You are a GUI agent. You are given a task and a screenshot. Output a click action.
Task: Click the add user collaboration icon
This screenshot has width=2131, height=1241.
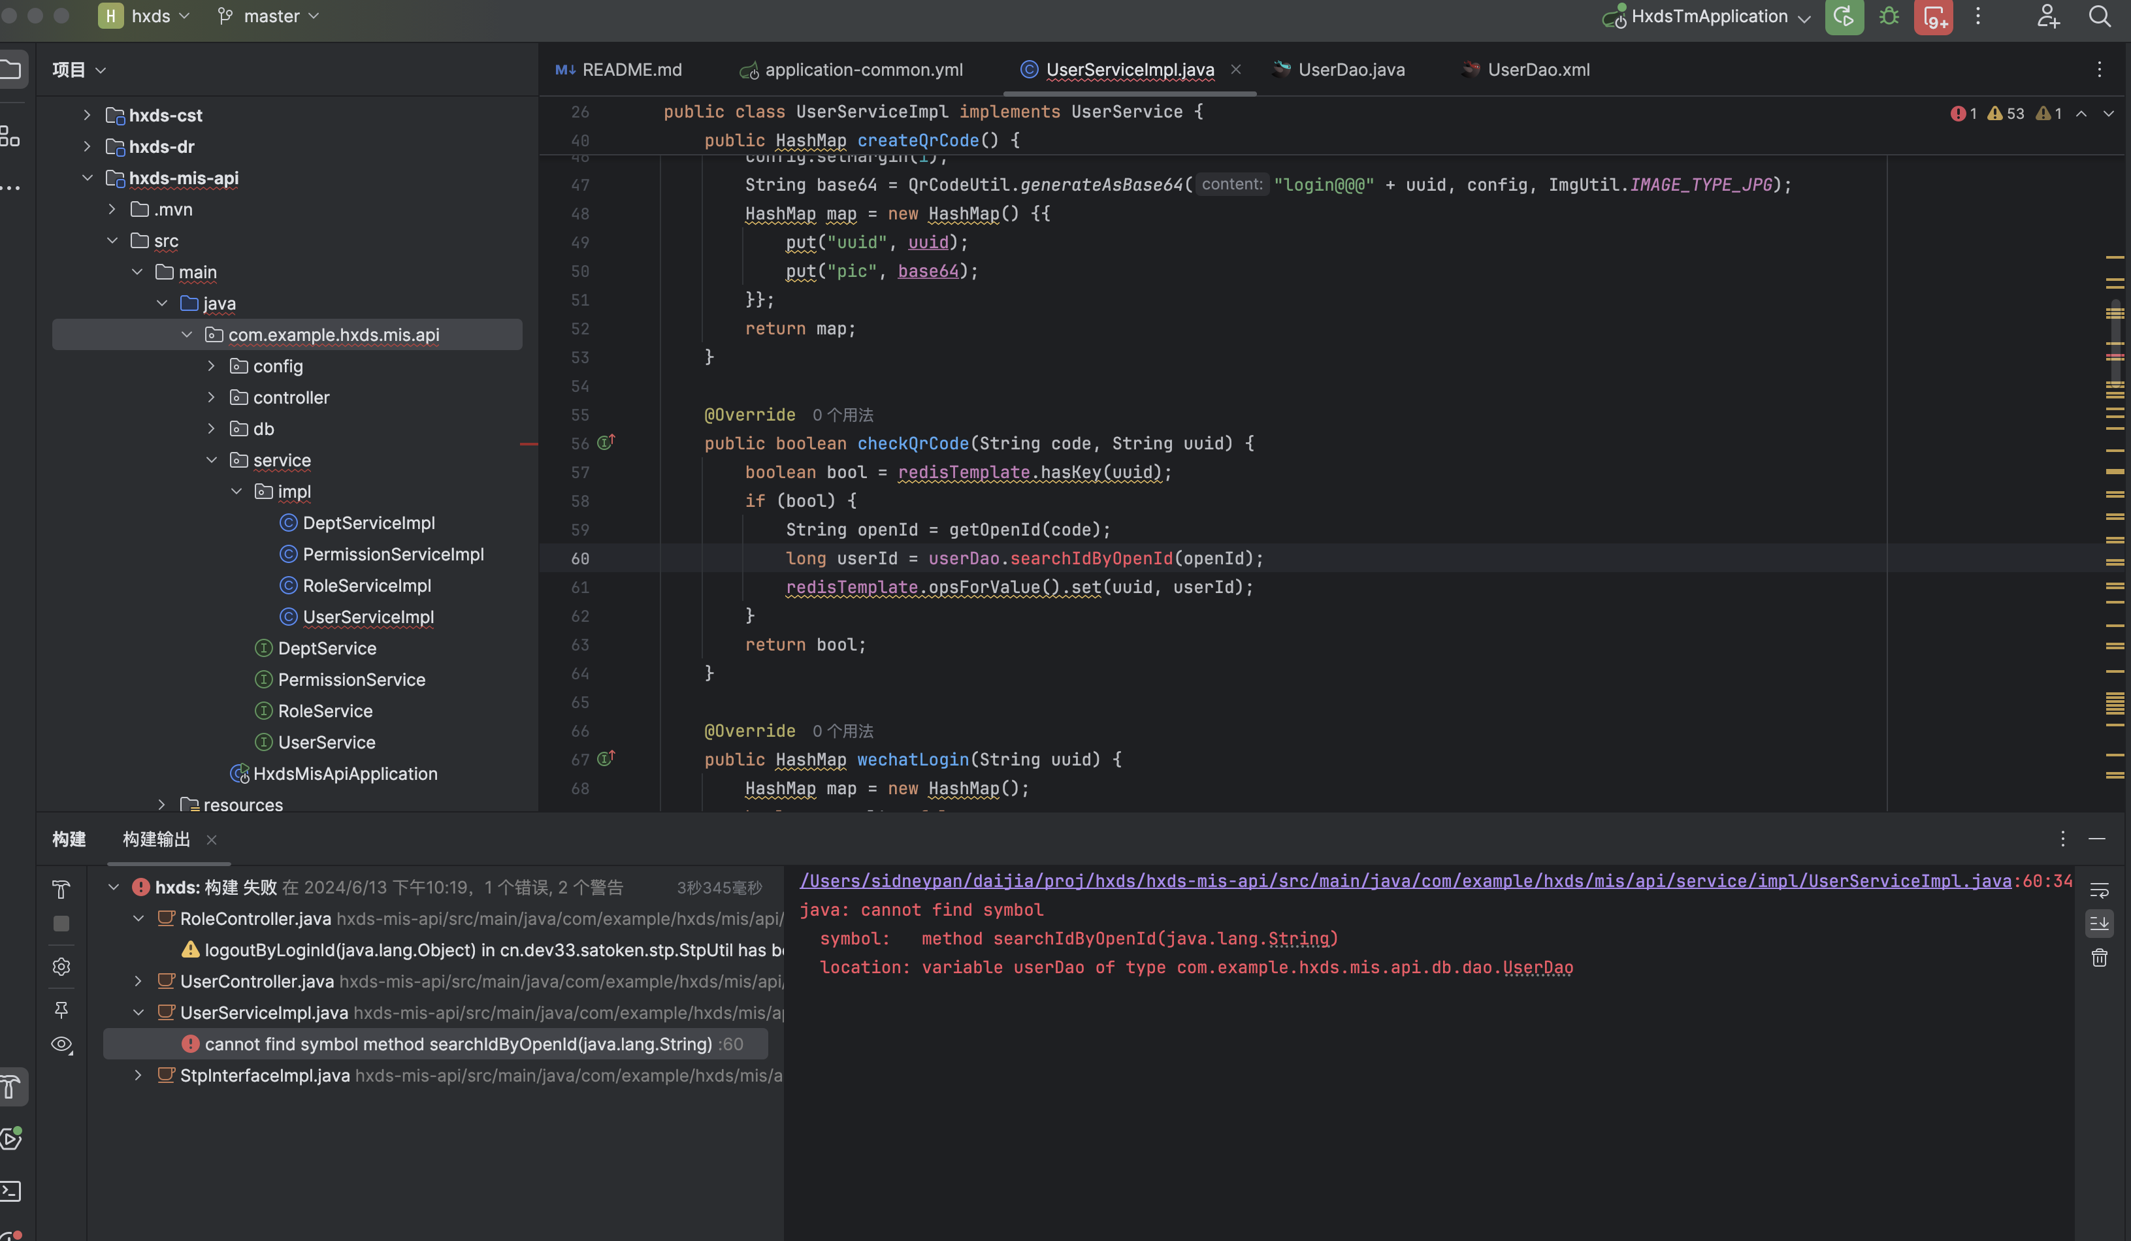2048,16
